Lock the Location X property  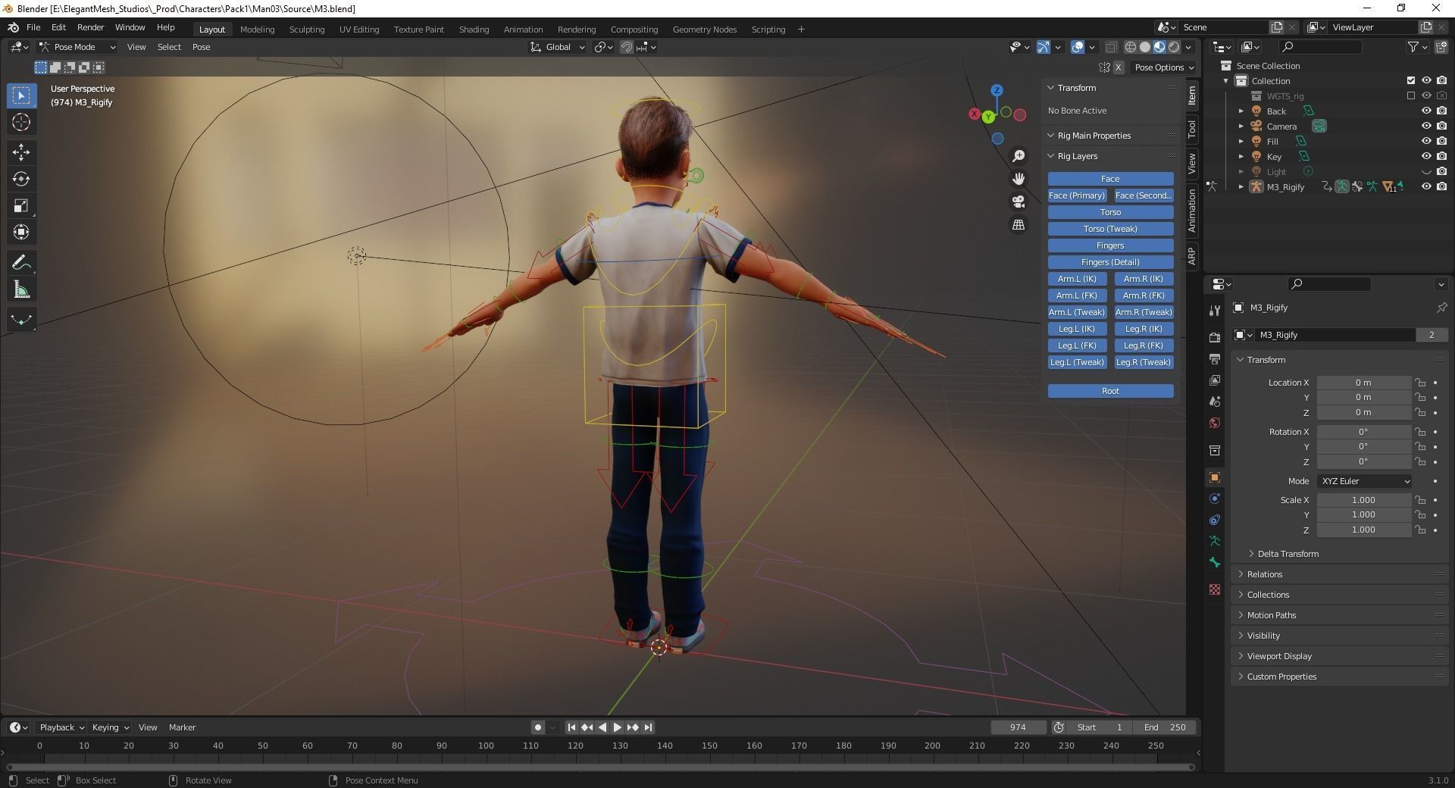point(1420,383)
